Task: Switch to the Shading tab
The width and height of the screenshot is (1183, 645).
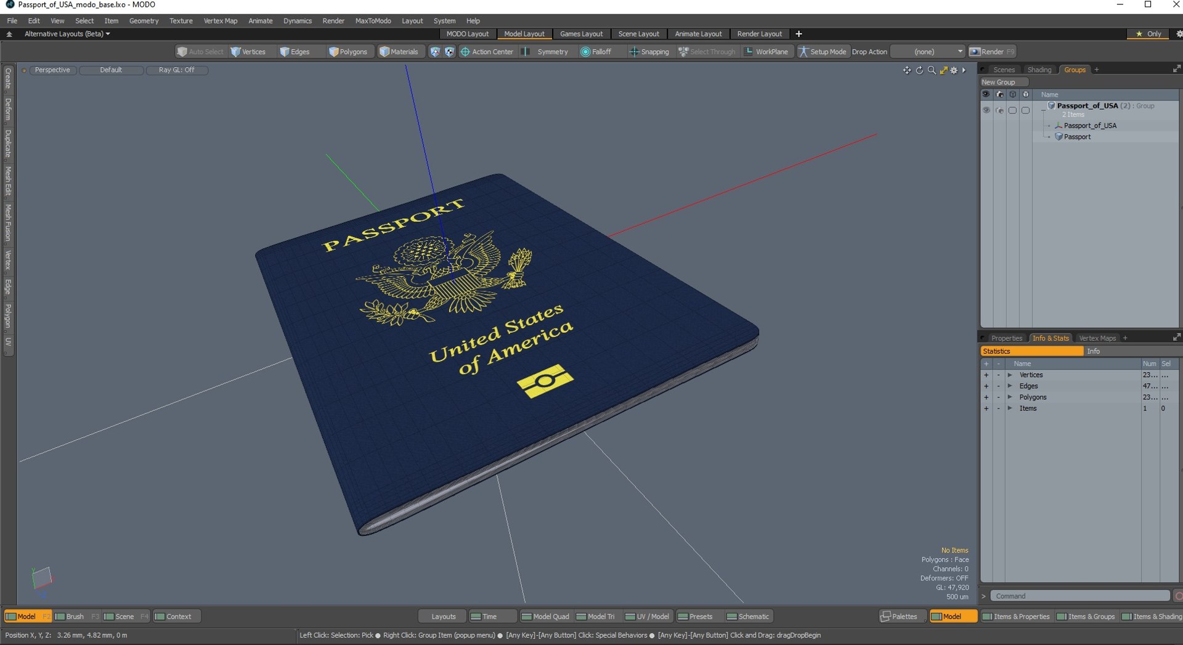Action: 1039,70
